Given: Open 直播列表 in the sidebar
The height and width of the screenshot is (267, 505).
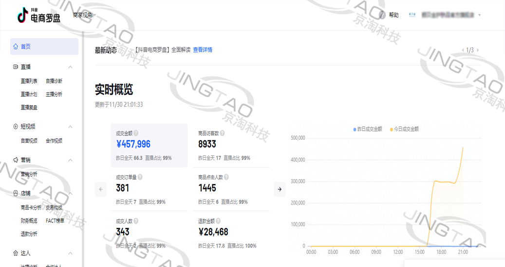Looking at the screenshot, I should [29, 81].
